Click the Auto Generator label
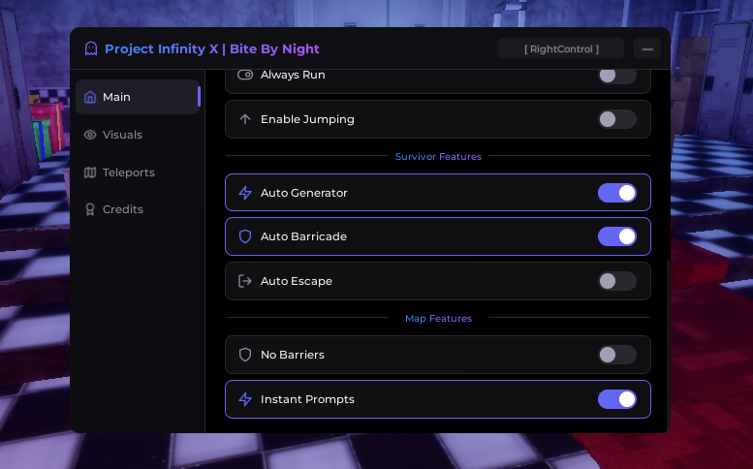Screen dimensions: 753x469 pos(304,193)
